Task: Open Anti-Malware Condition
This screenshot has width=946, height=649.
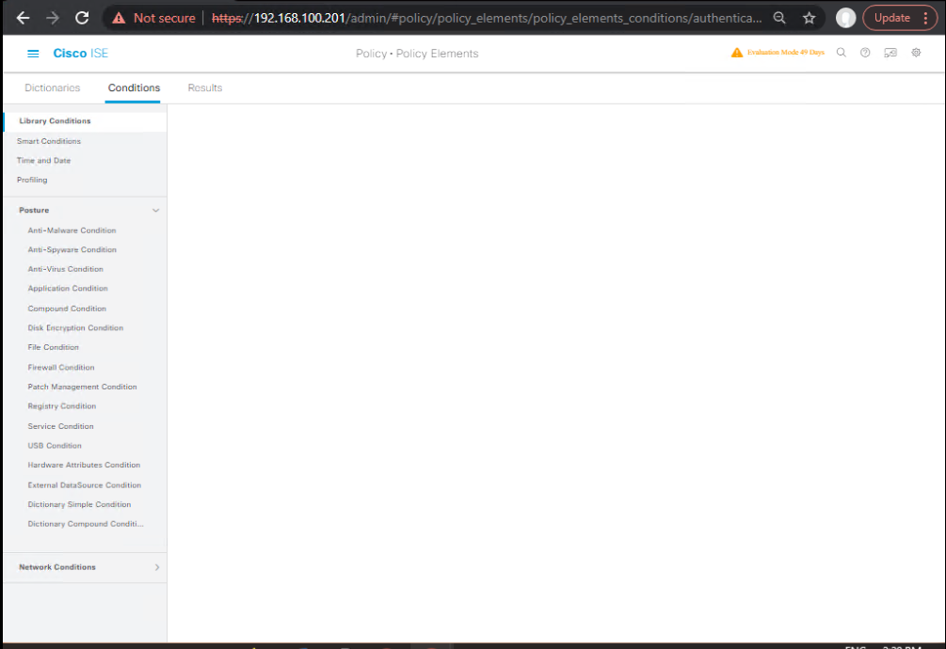Action: (72, 230)
